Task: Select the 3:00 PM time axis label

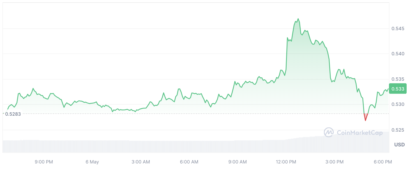Action: click(x=334, y=162)
